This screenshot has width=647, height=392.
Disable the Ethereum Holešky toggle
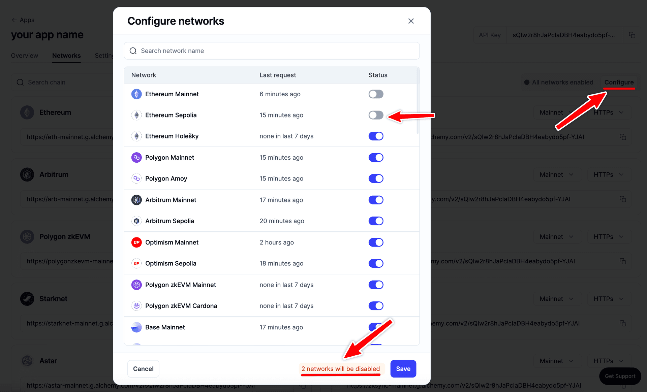pyautogui.click(x=376, y=136)
